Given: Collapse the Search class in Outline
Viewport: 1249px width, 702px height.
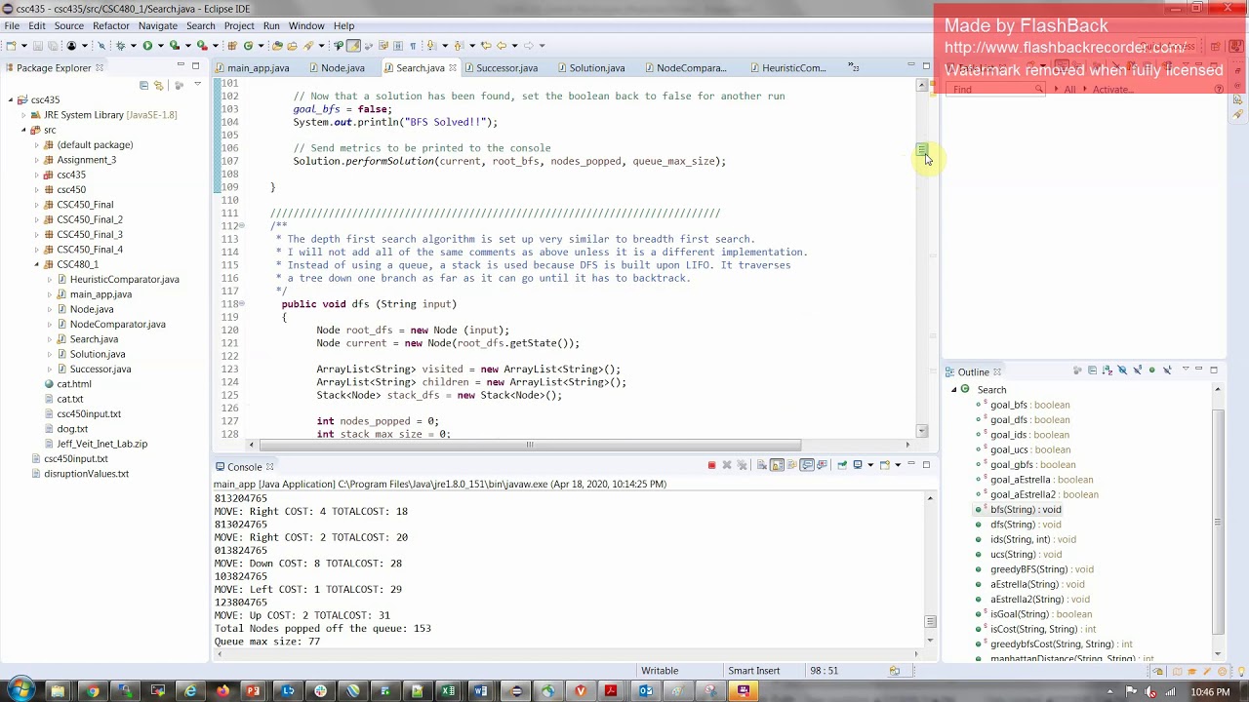Looking at the screenshot, I should click(953, 390).
